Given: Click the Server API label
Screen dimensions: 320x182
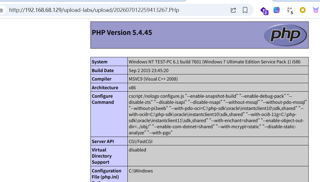Looking at the screenshot, I should pyautogui.click(x=103, y=141).
